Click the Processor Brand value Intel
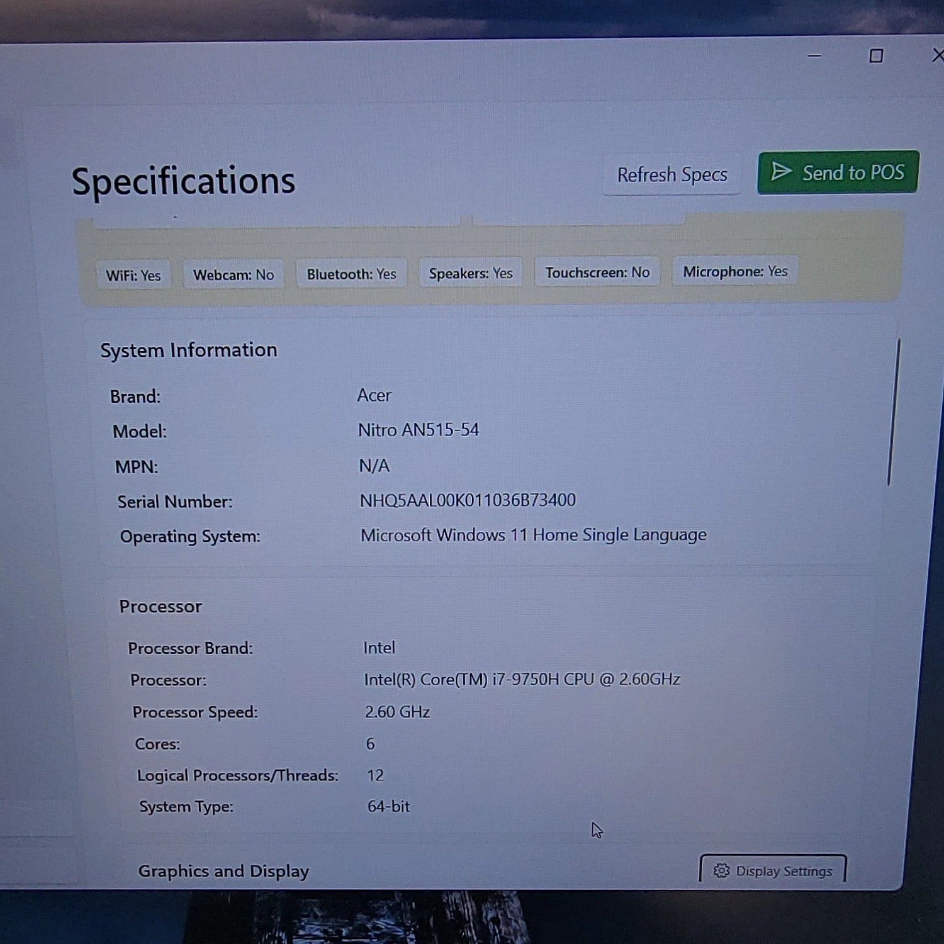 tap(379, 648)
